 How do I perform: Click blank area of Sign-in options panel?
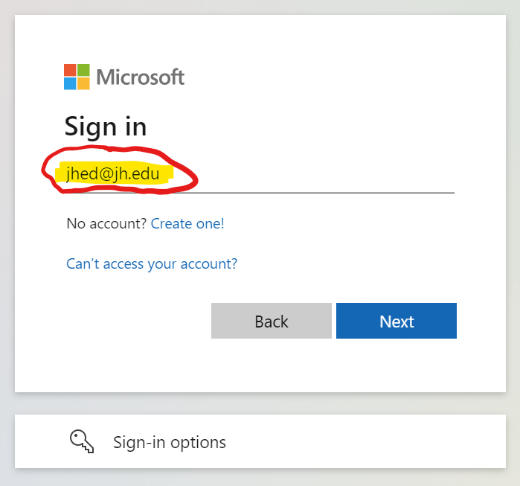click(365, 441)
